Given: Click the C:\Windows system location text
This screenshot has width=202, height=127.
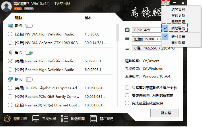Looking at the screenshot, I should [x=153, y=69].
